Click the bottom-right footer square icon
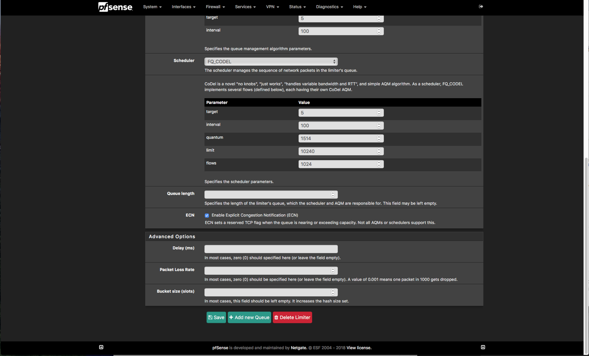 [x=483, y=347]
